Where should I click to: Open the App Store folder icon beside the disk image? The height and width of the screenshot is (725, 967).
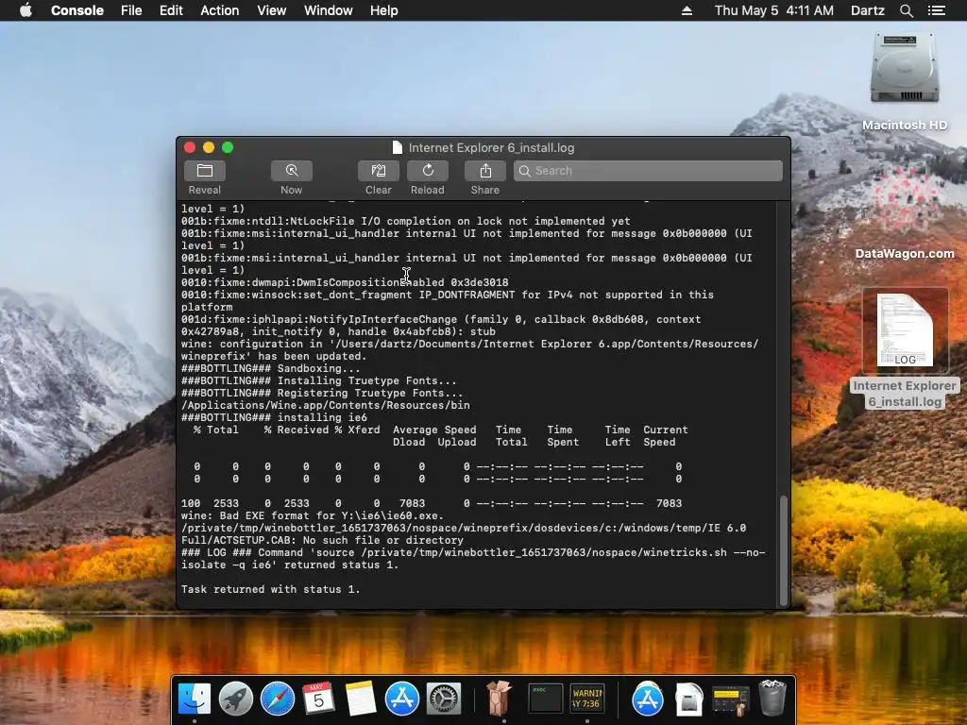click(x=647, y=700)
